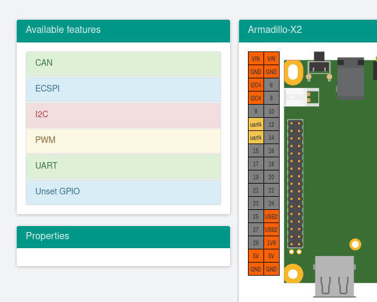Select pin 18 cell

coord(271,164)
